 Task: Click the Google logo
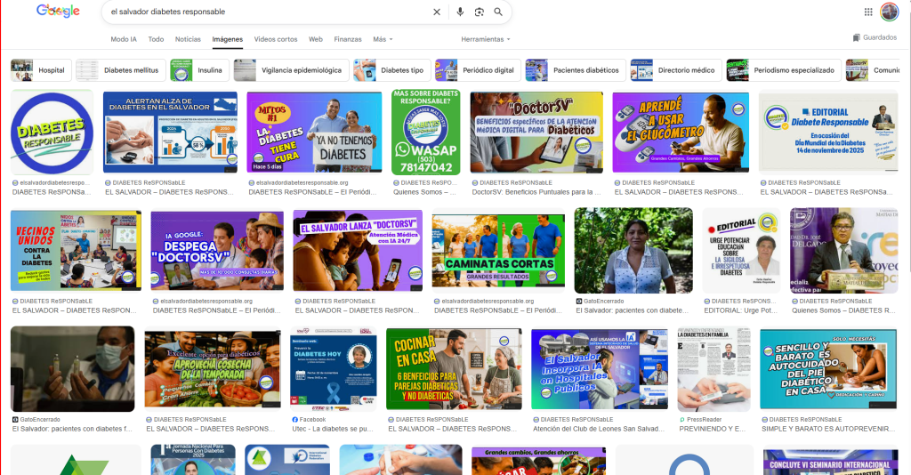[x=58, y=12]
